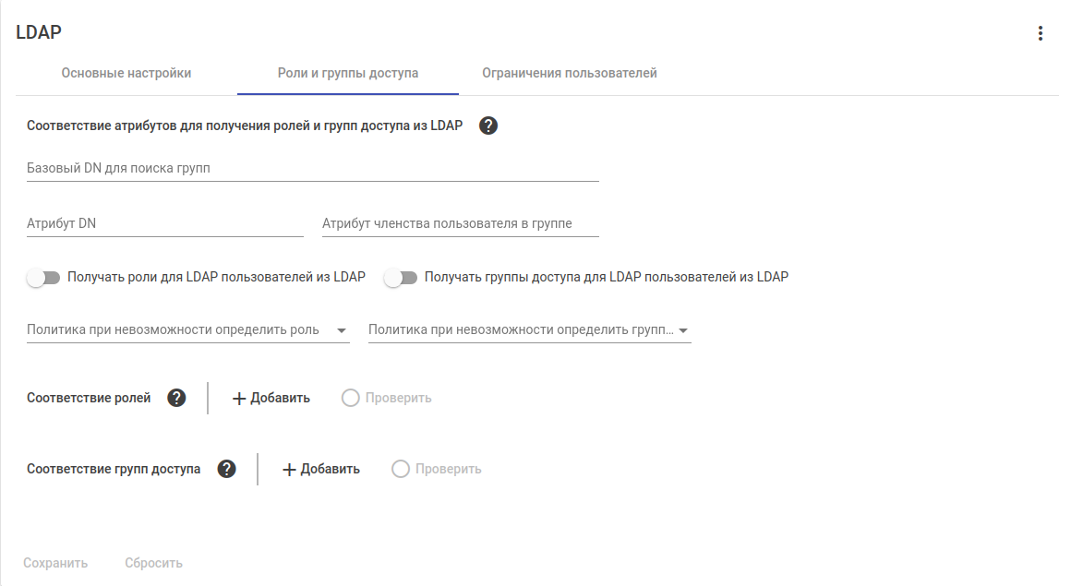Focus the Базовый DN для поиска групп field

313,169
